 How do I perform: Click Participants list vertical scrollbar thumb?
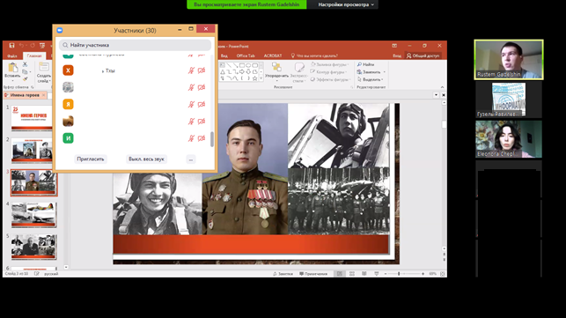pyautogui.click(x=212, y=139)
